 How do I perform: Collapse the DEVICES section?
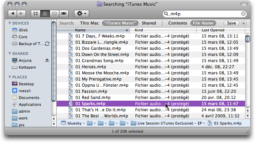(10, 23)
